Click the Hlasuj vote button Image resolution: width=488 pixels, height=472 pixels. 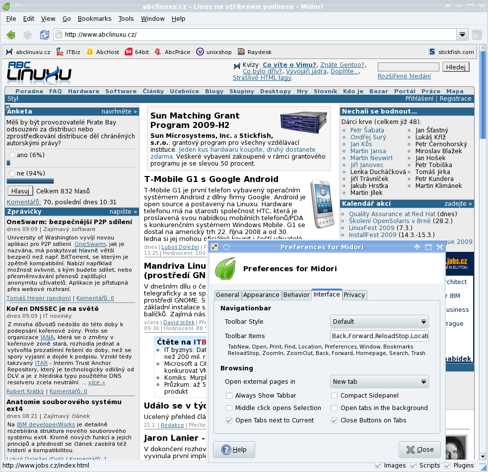tap(20, 191)
